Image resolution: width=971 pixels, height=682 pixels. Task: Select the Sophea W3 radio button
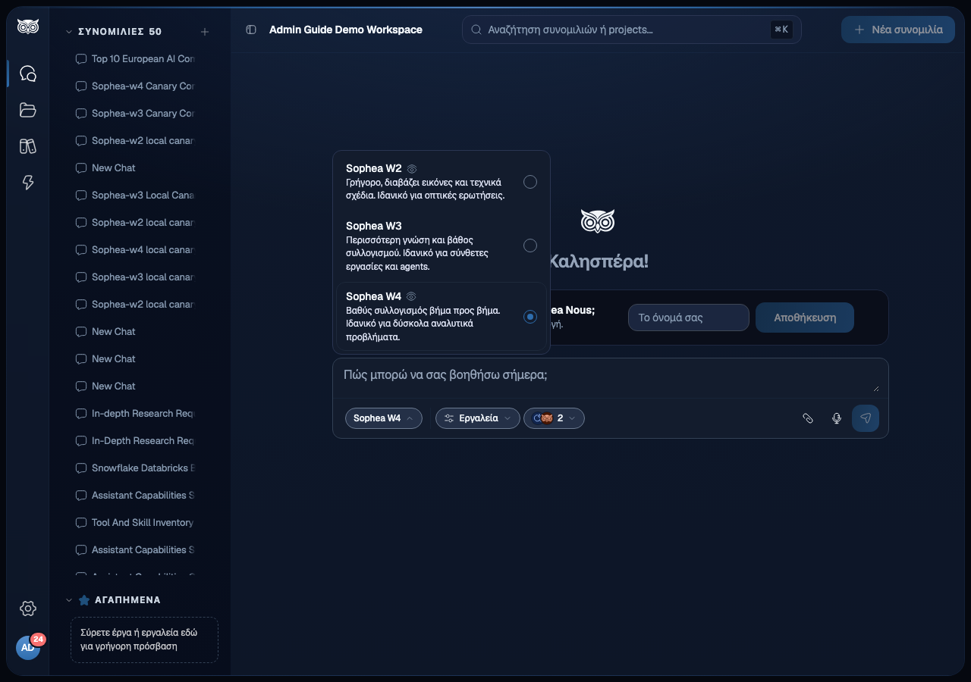click(x=530, y=246)
